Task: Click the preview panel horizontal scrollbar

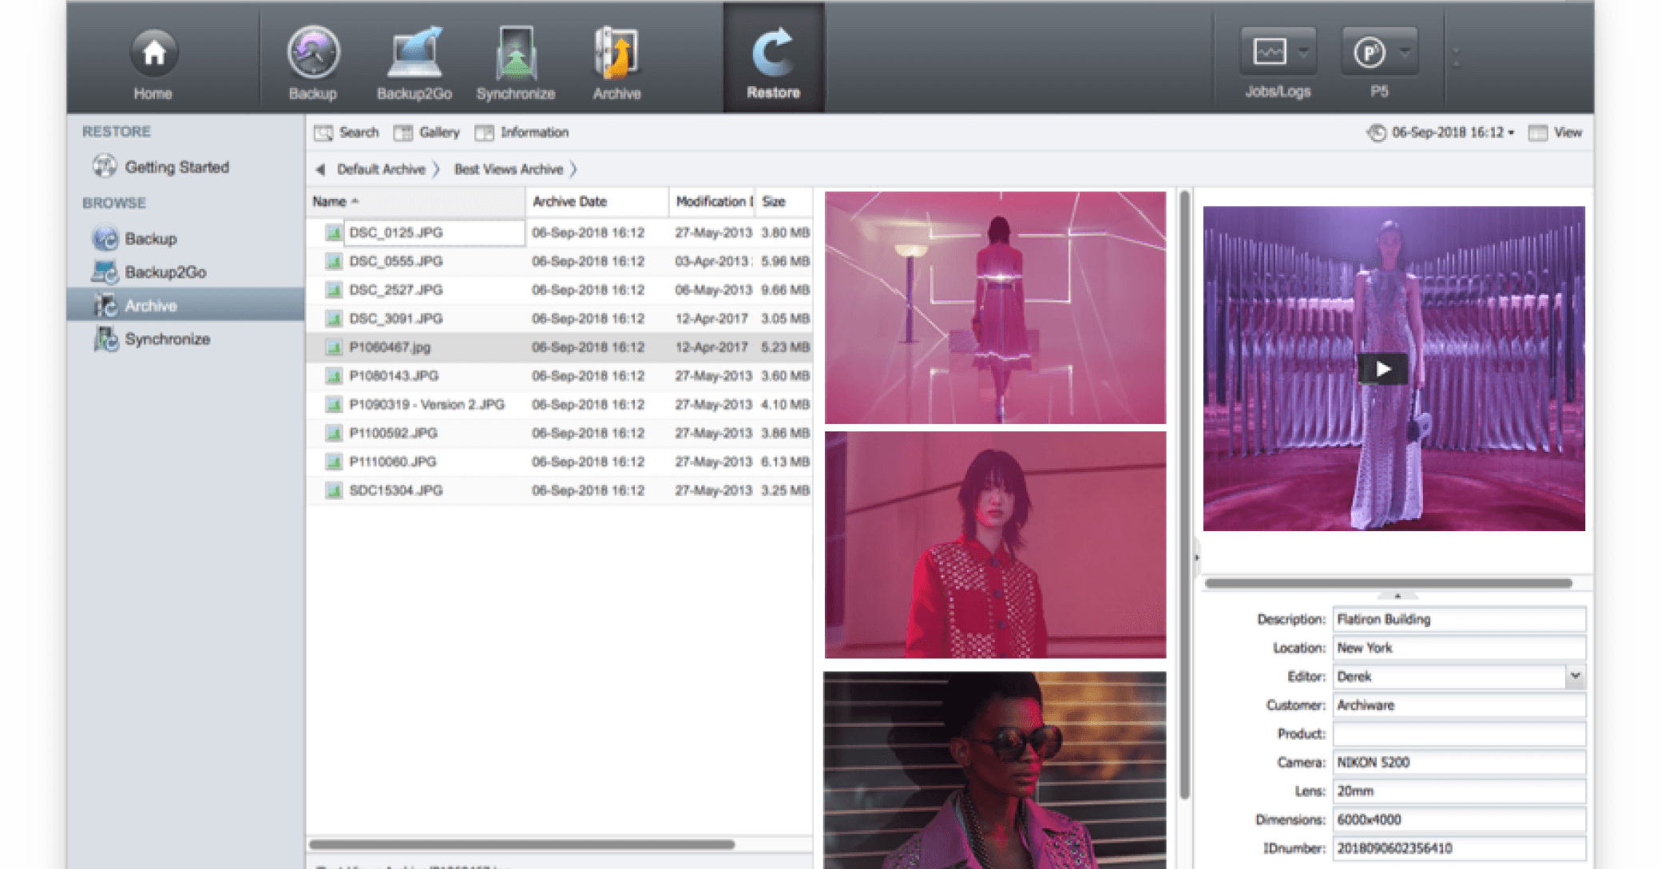Action: [x=1389, y=583]
